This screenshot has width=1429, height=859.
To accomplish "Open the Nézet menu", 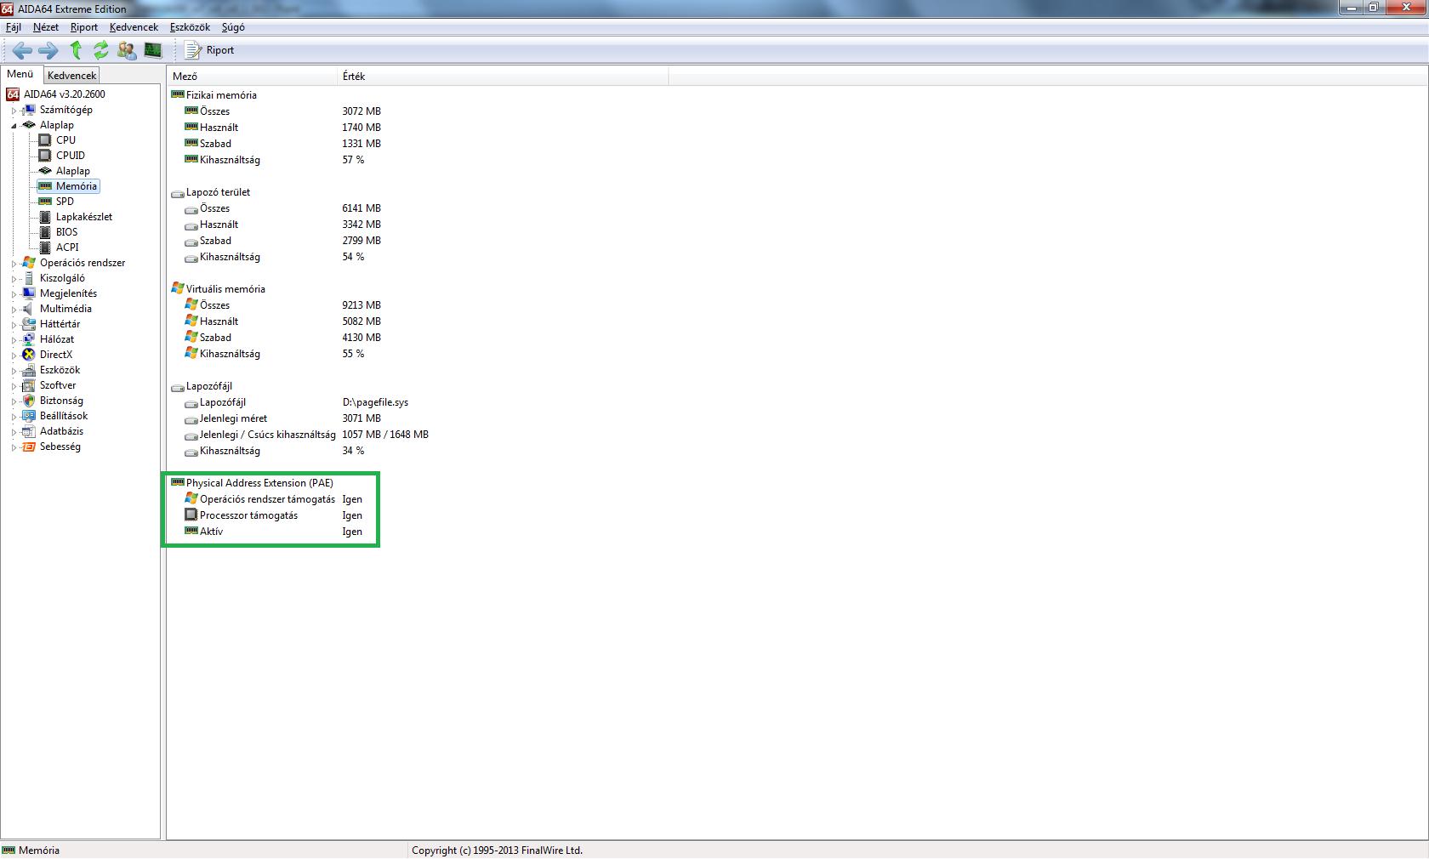I will coord(46,27).
